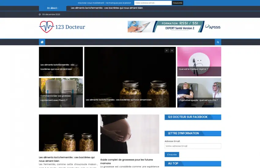The width and height of the screenshot is (260, 168).
Task: Click the slider caption about aliments lactofermentés
Action: 119,100
